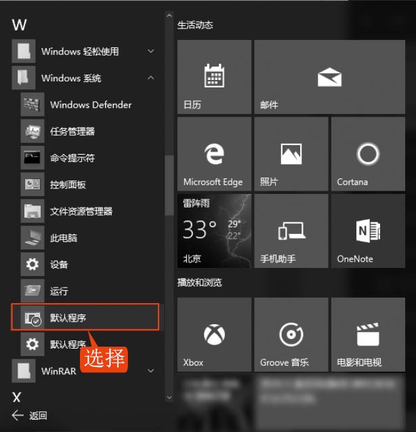Click the WinRAR folder icon
Viewport: 416px width, 432px height.
24,371
